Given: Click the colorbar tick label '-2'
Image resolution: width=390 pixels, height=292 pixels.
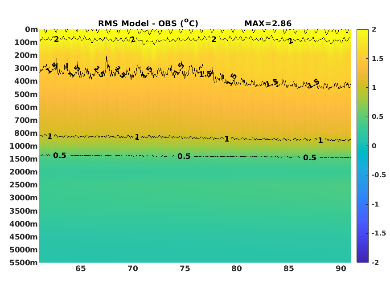Looking at the screenshot, I should pos(375,263).
